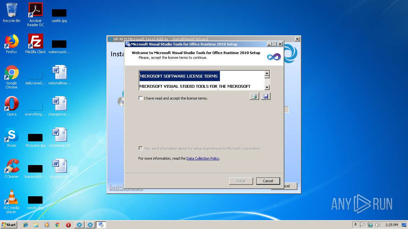The height and width of the screenshot is (229, 408).
Task: Select the everything desktop file
Action: (35, 108)
